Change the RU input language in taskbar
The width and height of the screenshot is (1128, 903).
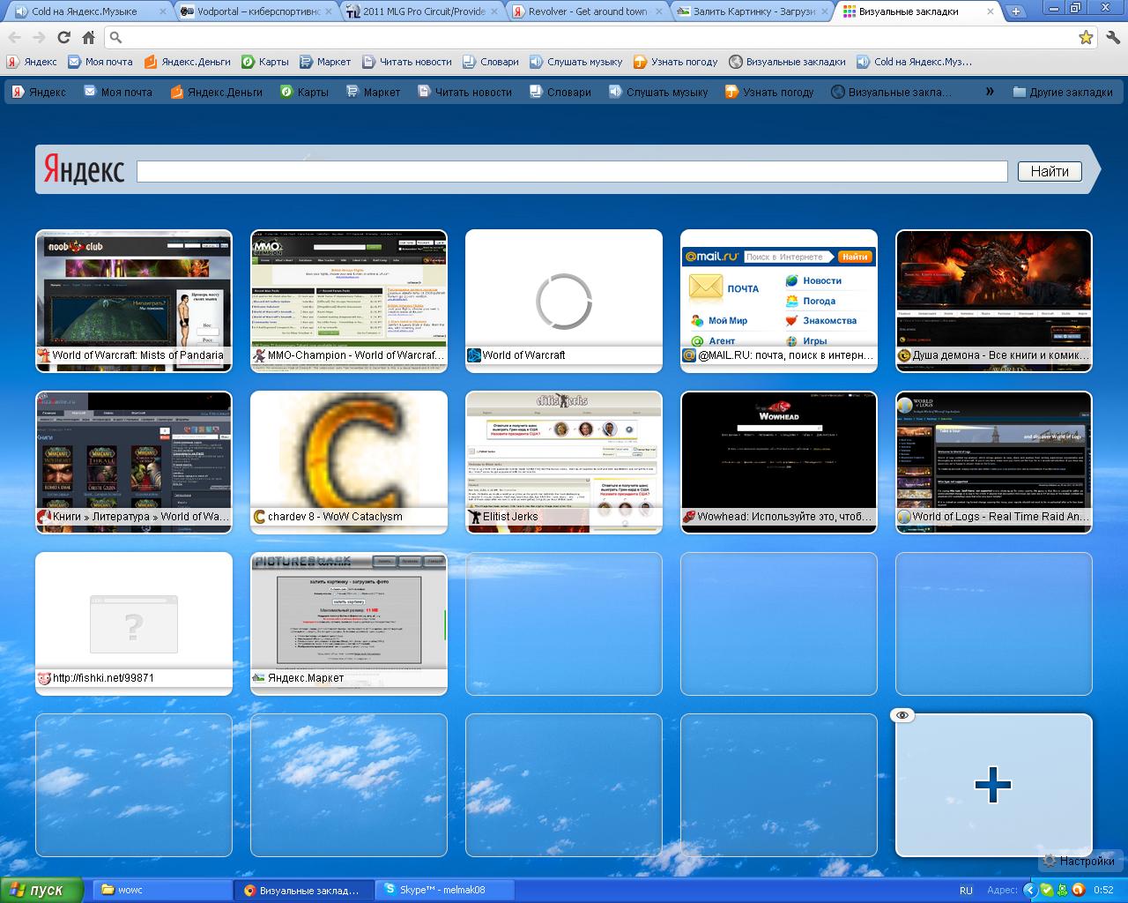coord(966,891)
